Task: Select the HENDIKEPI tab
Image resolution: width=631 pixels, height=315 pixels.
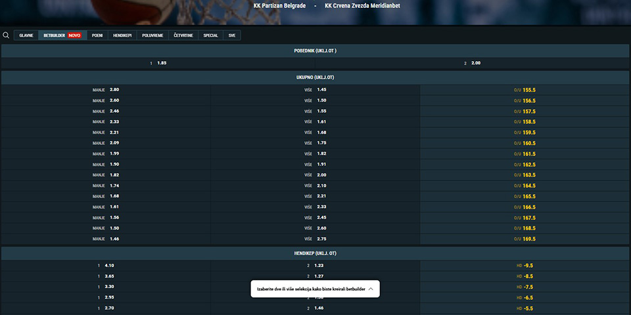Action: 122,35
